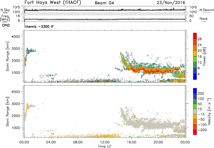Click the 12:00 time tick label
Image resolution: width=214 pixels, height=148 pixels.
tap(105, 142)
